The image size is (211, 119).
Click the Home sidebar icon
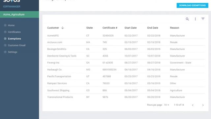point(5,25)
